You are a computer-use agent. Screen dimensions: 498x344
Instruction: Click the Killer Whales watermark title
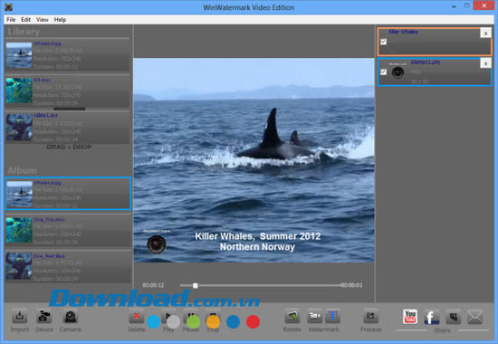tap(403, 32)
